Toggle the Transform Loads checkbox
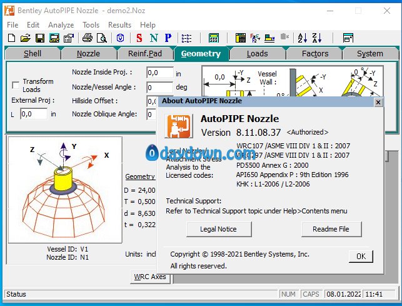This screenshot has height=306, width=402. click(x=16, y=85)
